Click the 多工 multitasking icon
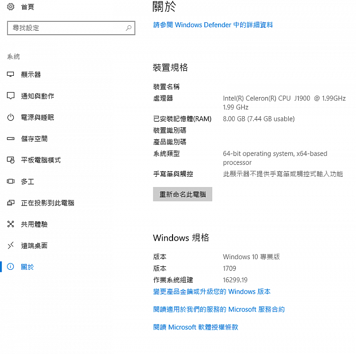Screen dimensions: 356x354 10,181
